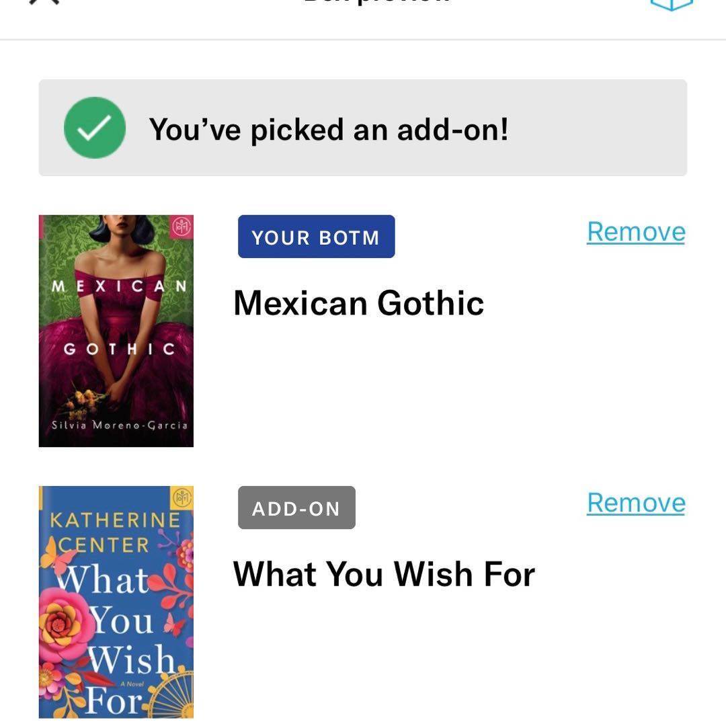
Task: Tap "You've picked an add-on!" message
Action: coord(328,129)
